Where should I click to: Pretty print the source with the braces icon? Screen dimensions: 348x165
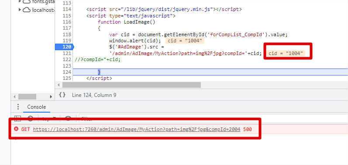(62, 95)
